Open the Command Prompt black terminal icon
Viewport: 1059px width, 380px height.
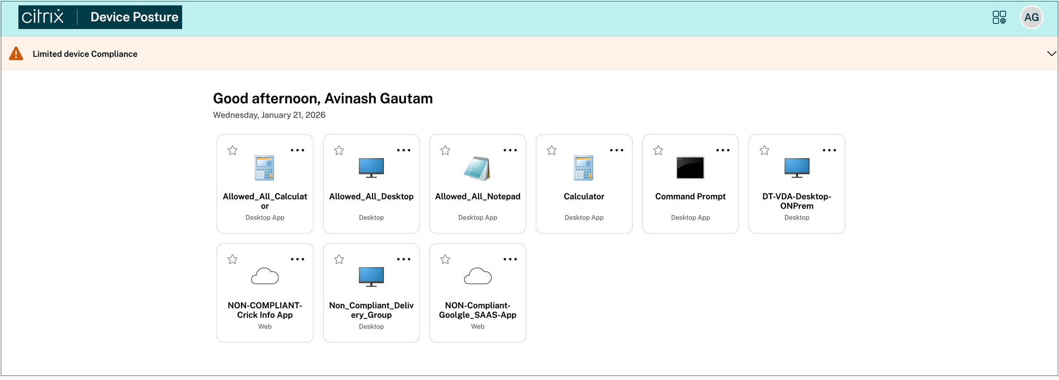tap(690, 168)
